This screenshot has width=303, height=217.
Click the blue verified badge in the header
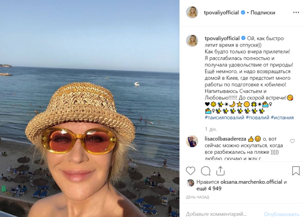click(x=243, y=13)
